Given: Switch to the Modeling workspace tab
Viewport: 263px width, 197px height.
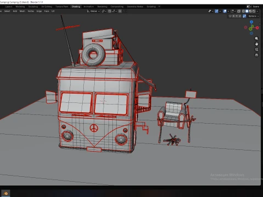Looking at the screenshot, I should click(x=20, y=7).
